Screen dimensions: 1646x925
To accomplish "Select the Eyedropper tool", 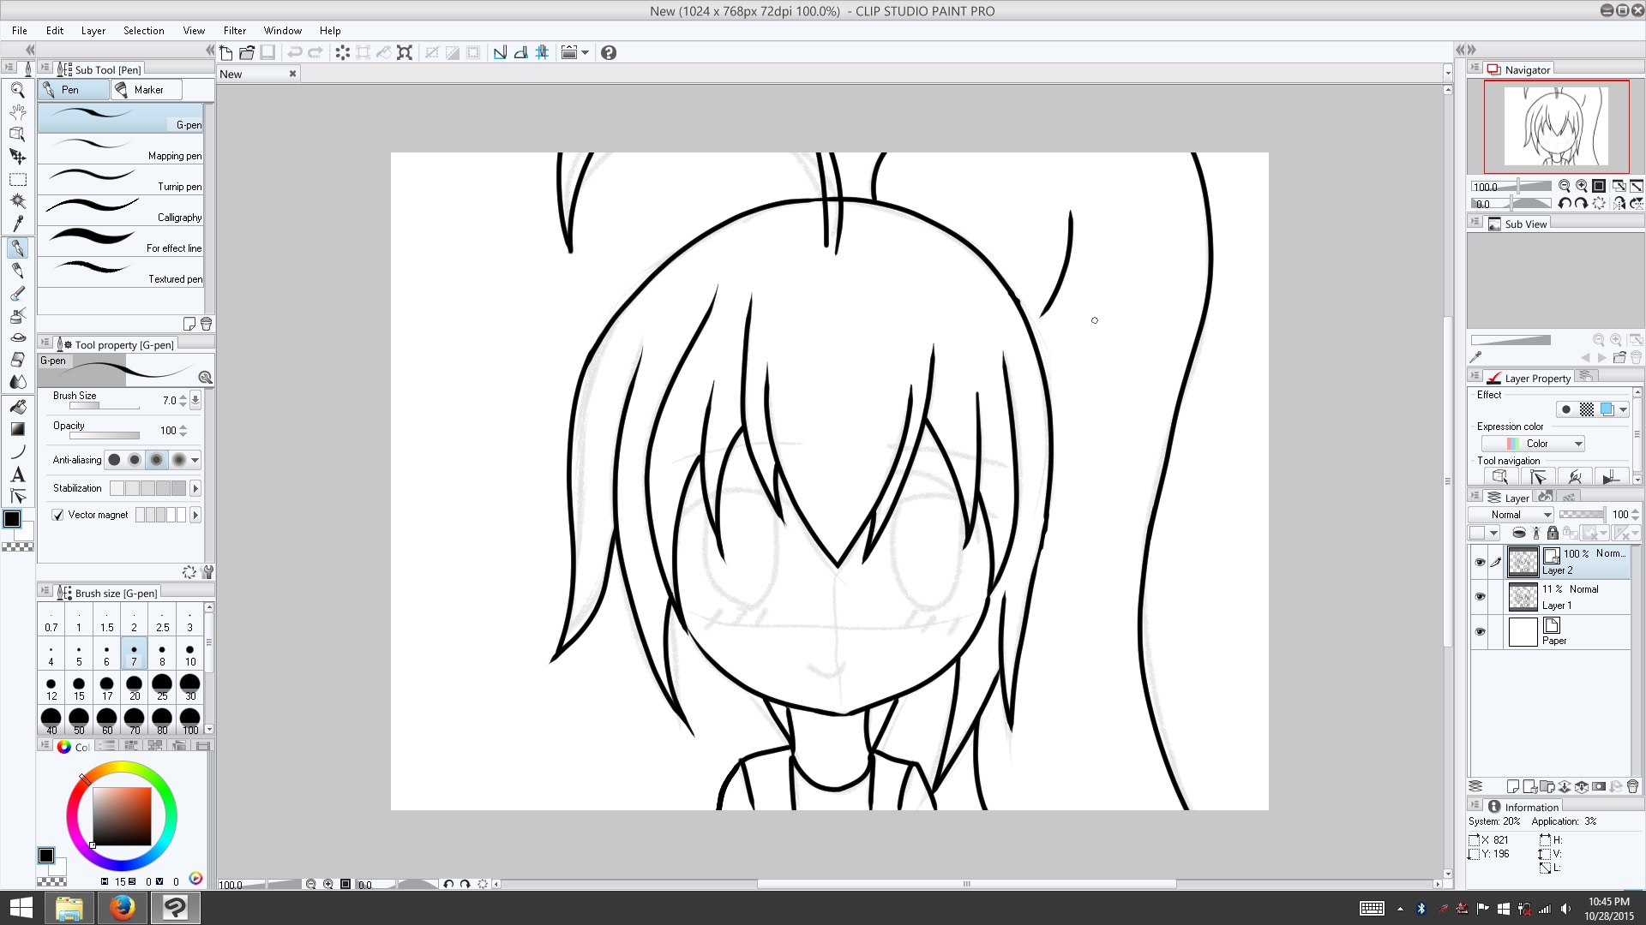I will (x=17, y=224).
